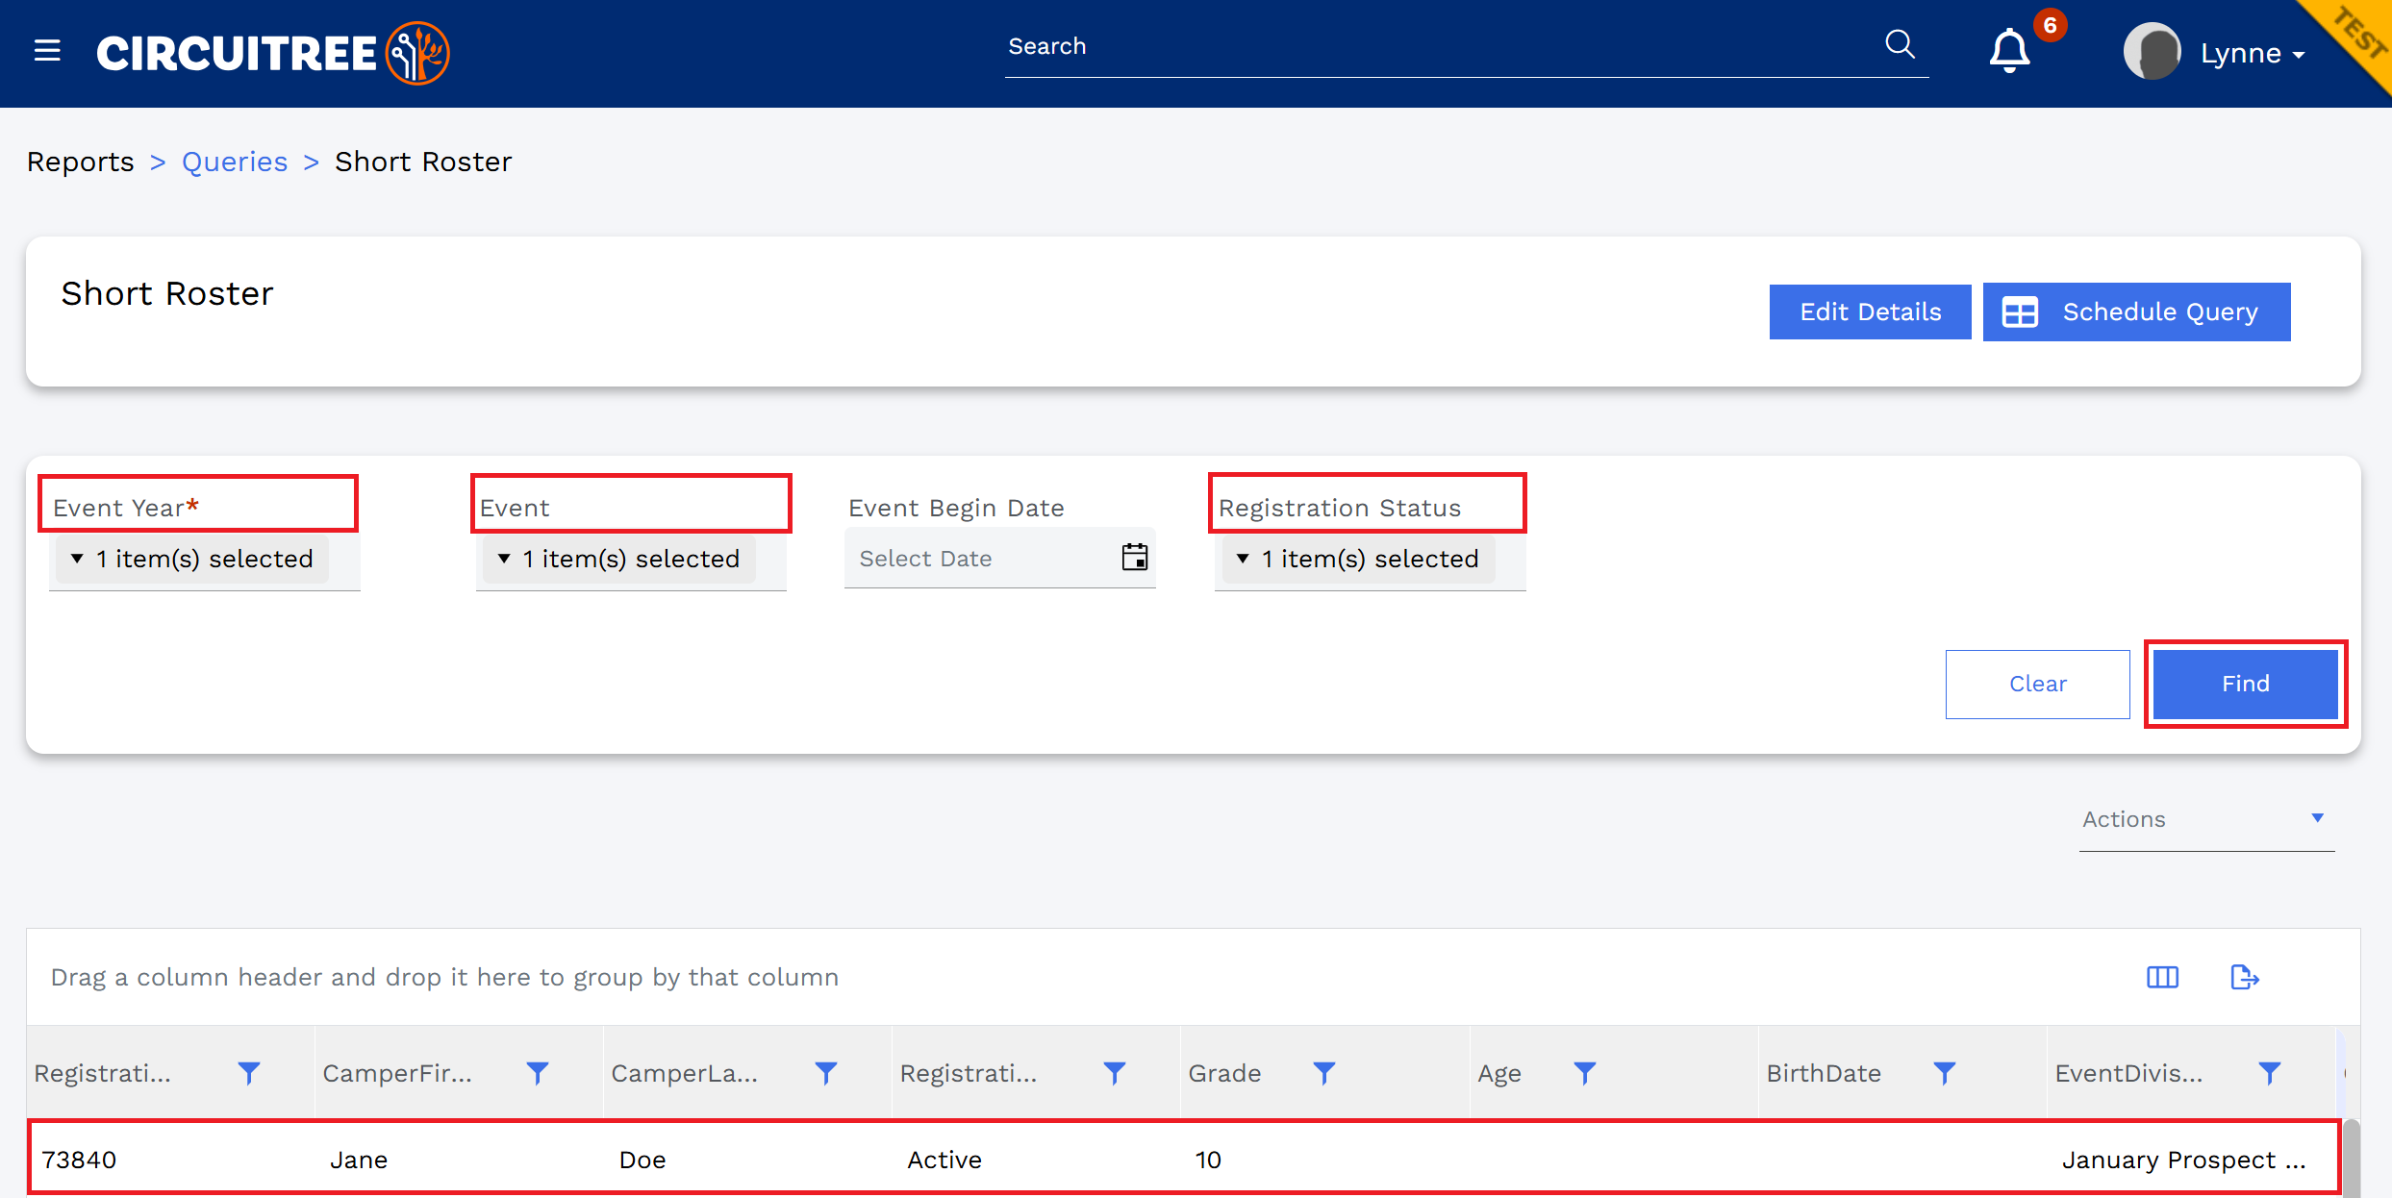
Task: Open the notifications bell
Action: (2009, 51)
